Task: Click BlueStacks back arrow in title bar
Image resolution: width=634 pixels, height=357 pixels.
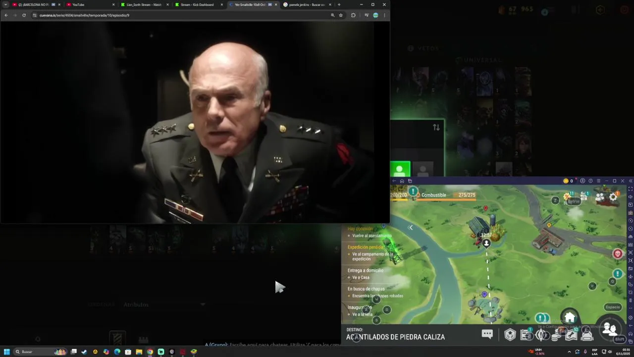Action: pyautogui.click(x=394, y=181)
